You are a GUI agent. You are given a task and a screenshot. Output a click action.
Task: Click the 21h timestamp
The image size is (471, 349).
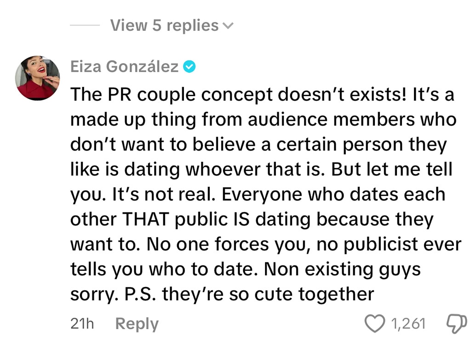click(x=82, y=324)
